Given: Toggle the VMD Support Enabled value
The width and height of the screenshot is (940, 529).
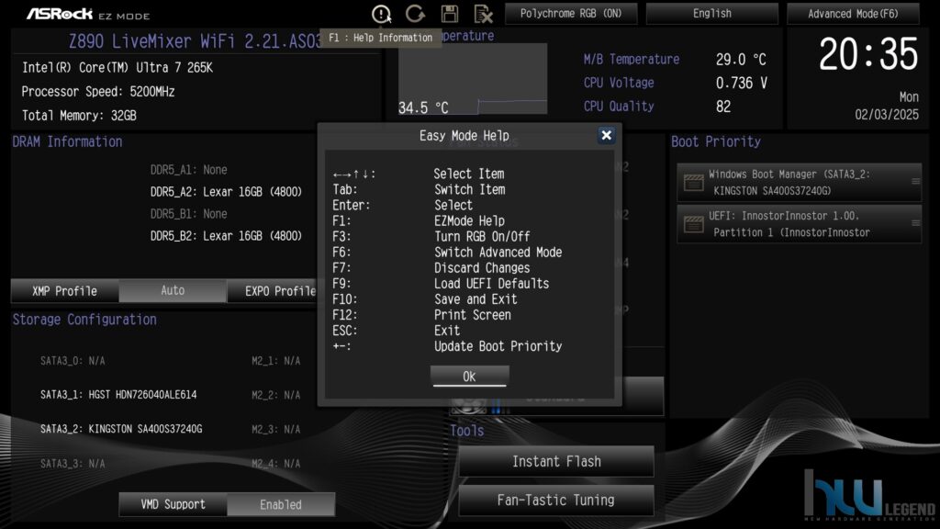Looking at the screenshot, I should click(281, 504).
